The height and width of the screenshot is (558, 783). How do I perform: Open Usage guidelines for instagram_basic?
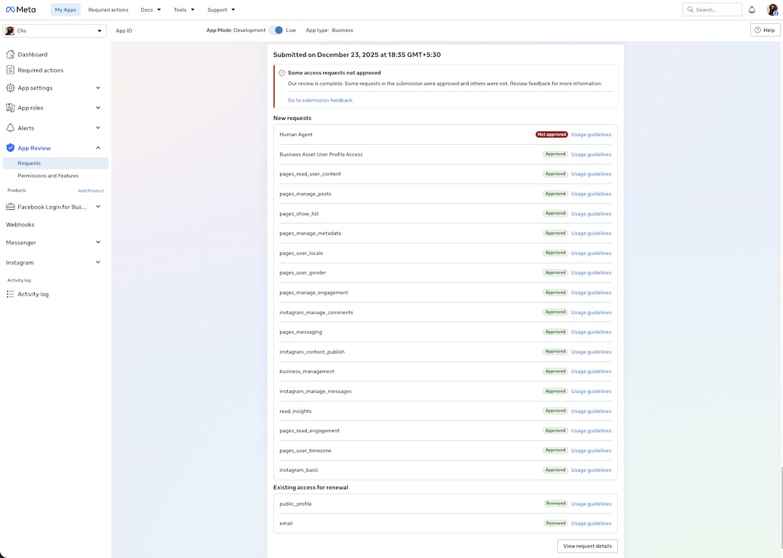coord(591,470)
